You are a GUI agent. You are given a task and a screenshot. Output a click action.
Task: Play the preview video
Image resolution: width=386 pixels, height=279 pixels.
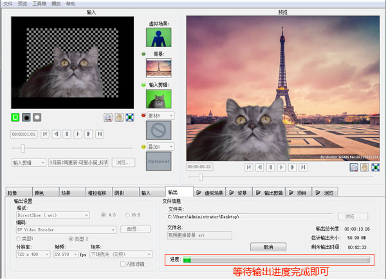tap(282, 167)
